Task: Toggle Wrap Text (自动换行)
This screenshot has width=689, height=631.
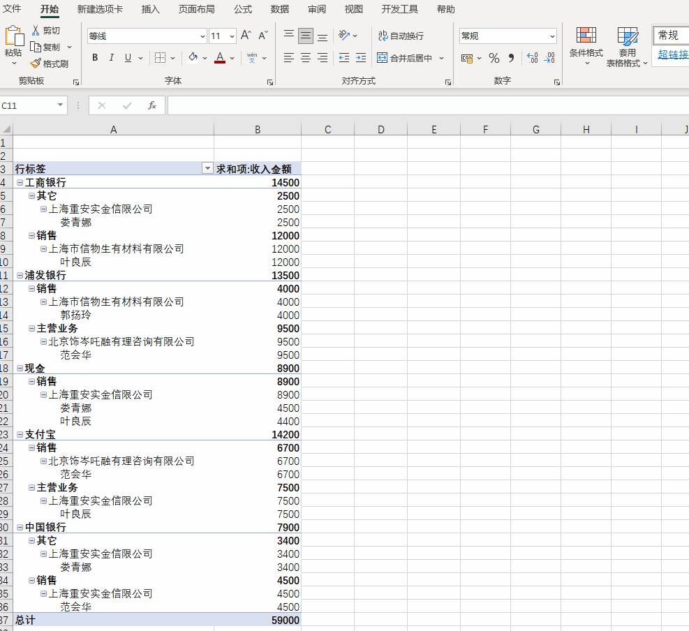Action: (401, 36)
